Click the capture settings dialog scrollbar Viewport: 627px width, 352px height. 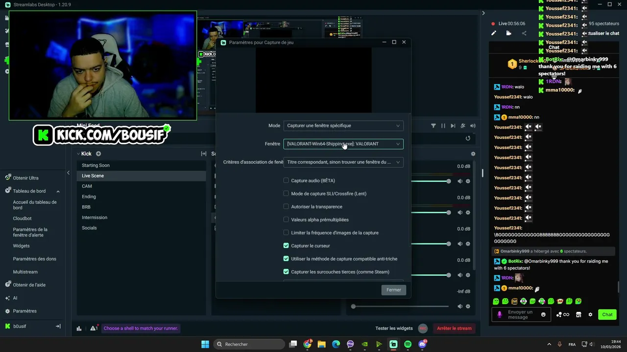coord(410,181)
